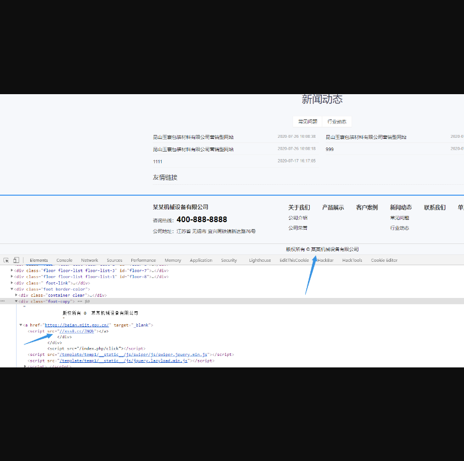The height and width of the screenshot is (461, 464).
Task: Open the Security tab
Action: (x=229, y=260)
